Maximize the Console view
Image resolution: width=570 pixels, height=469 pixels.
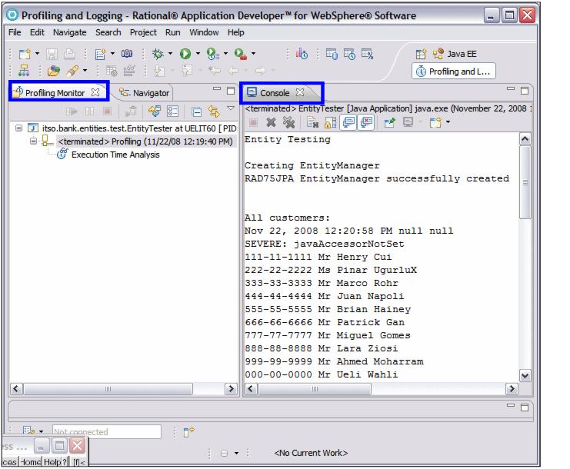pos(524,91)
